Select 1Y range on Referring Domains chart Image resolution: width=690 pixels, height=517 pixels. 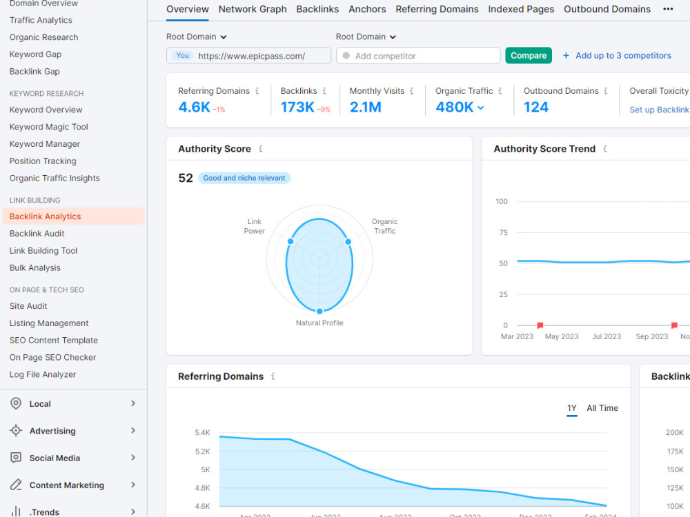pos(571,408)
